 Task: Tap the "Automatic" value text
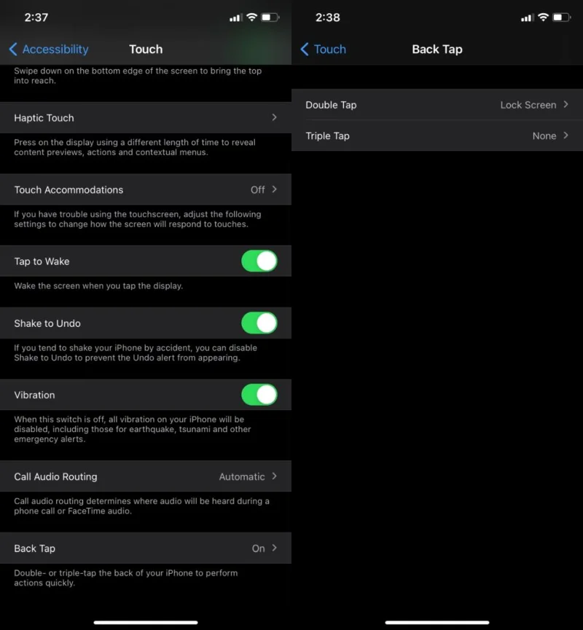242,476
